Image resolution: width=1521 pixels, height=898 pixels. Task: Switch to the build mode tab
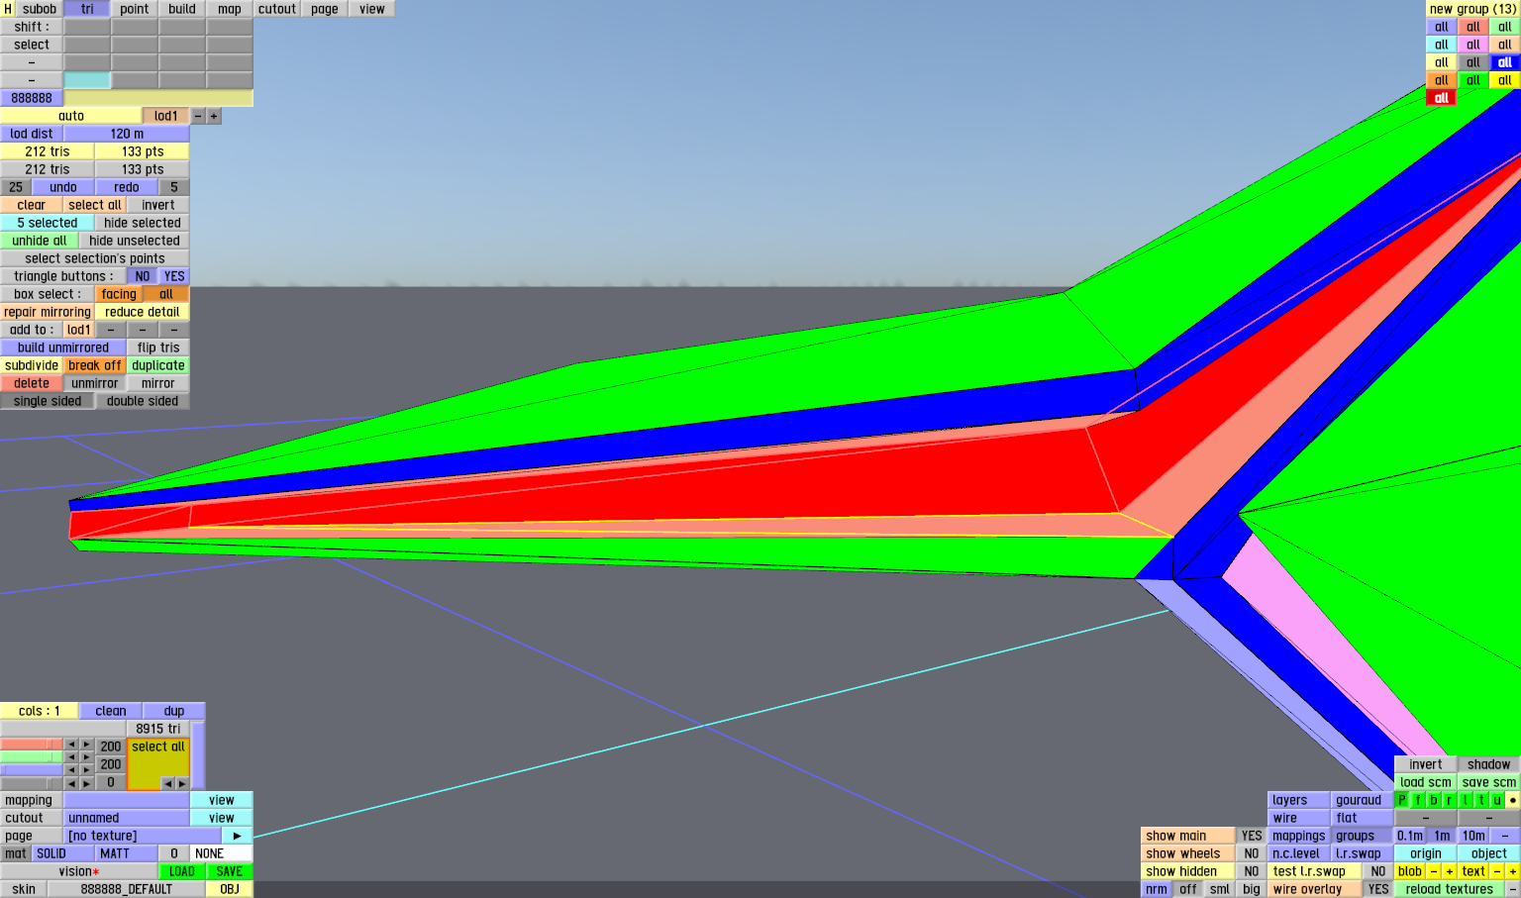(182, 9)
